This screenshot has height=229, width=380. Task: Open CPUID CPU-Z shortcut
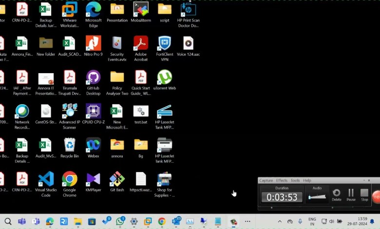pos(94,114)
